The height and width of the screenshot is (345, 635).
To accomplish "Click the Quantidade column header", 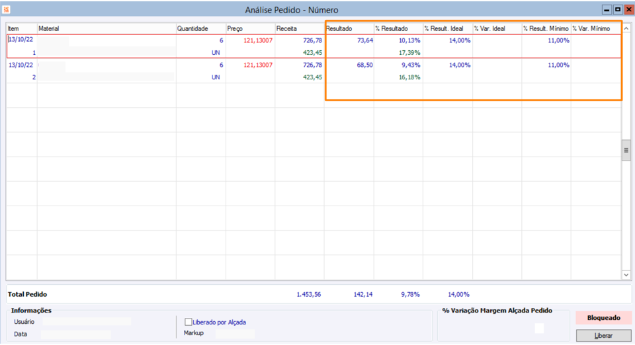I will click(x=200, y=29).
